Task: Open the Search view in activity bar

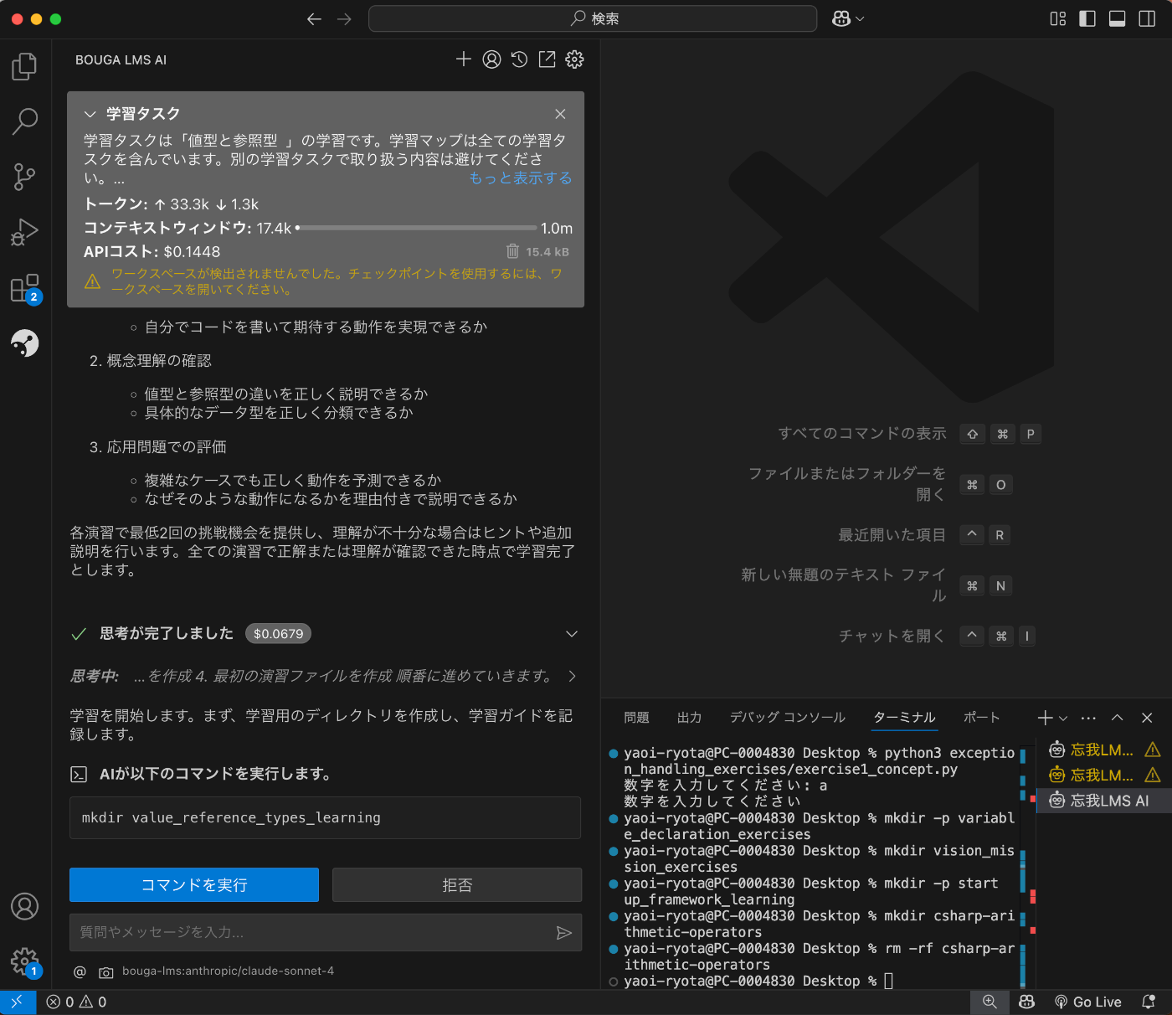Action: [x=25, y=121]
